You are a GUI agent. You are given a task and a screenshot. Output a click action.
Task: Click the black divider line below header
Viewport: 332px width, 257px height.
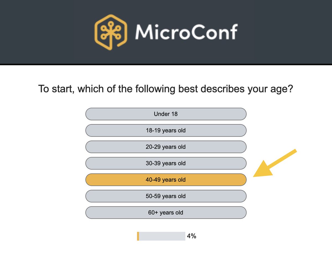[166, 64]
